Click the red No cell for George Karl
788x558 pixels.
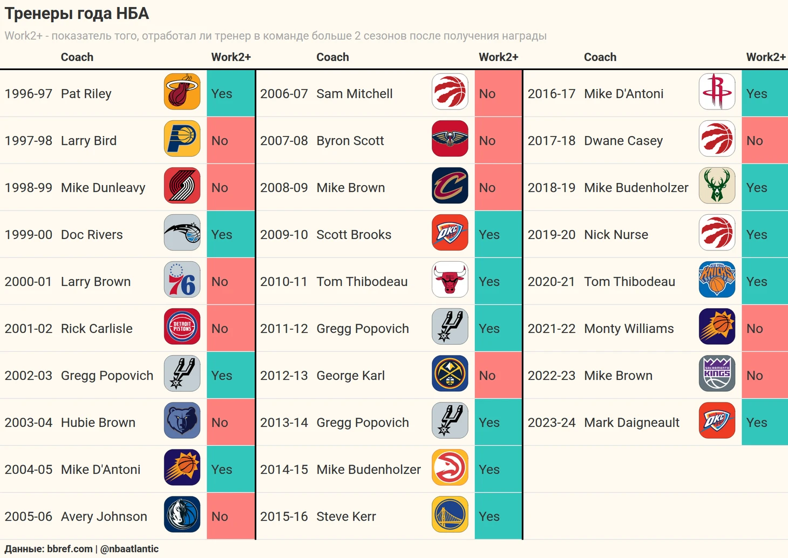498,375
